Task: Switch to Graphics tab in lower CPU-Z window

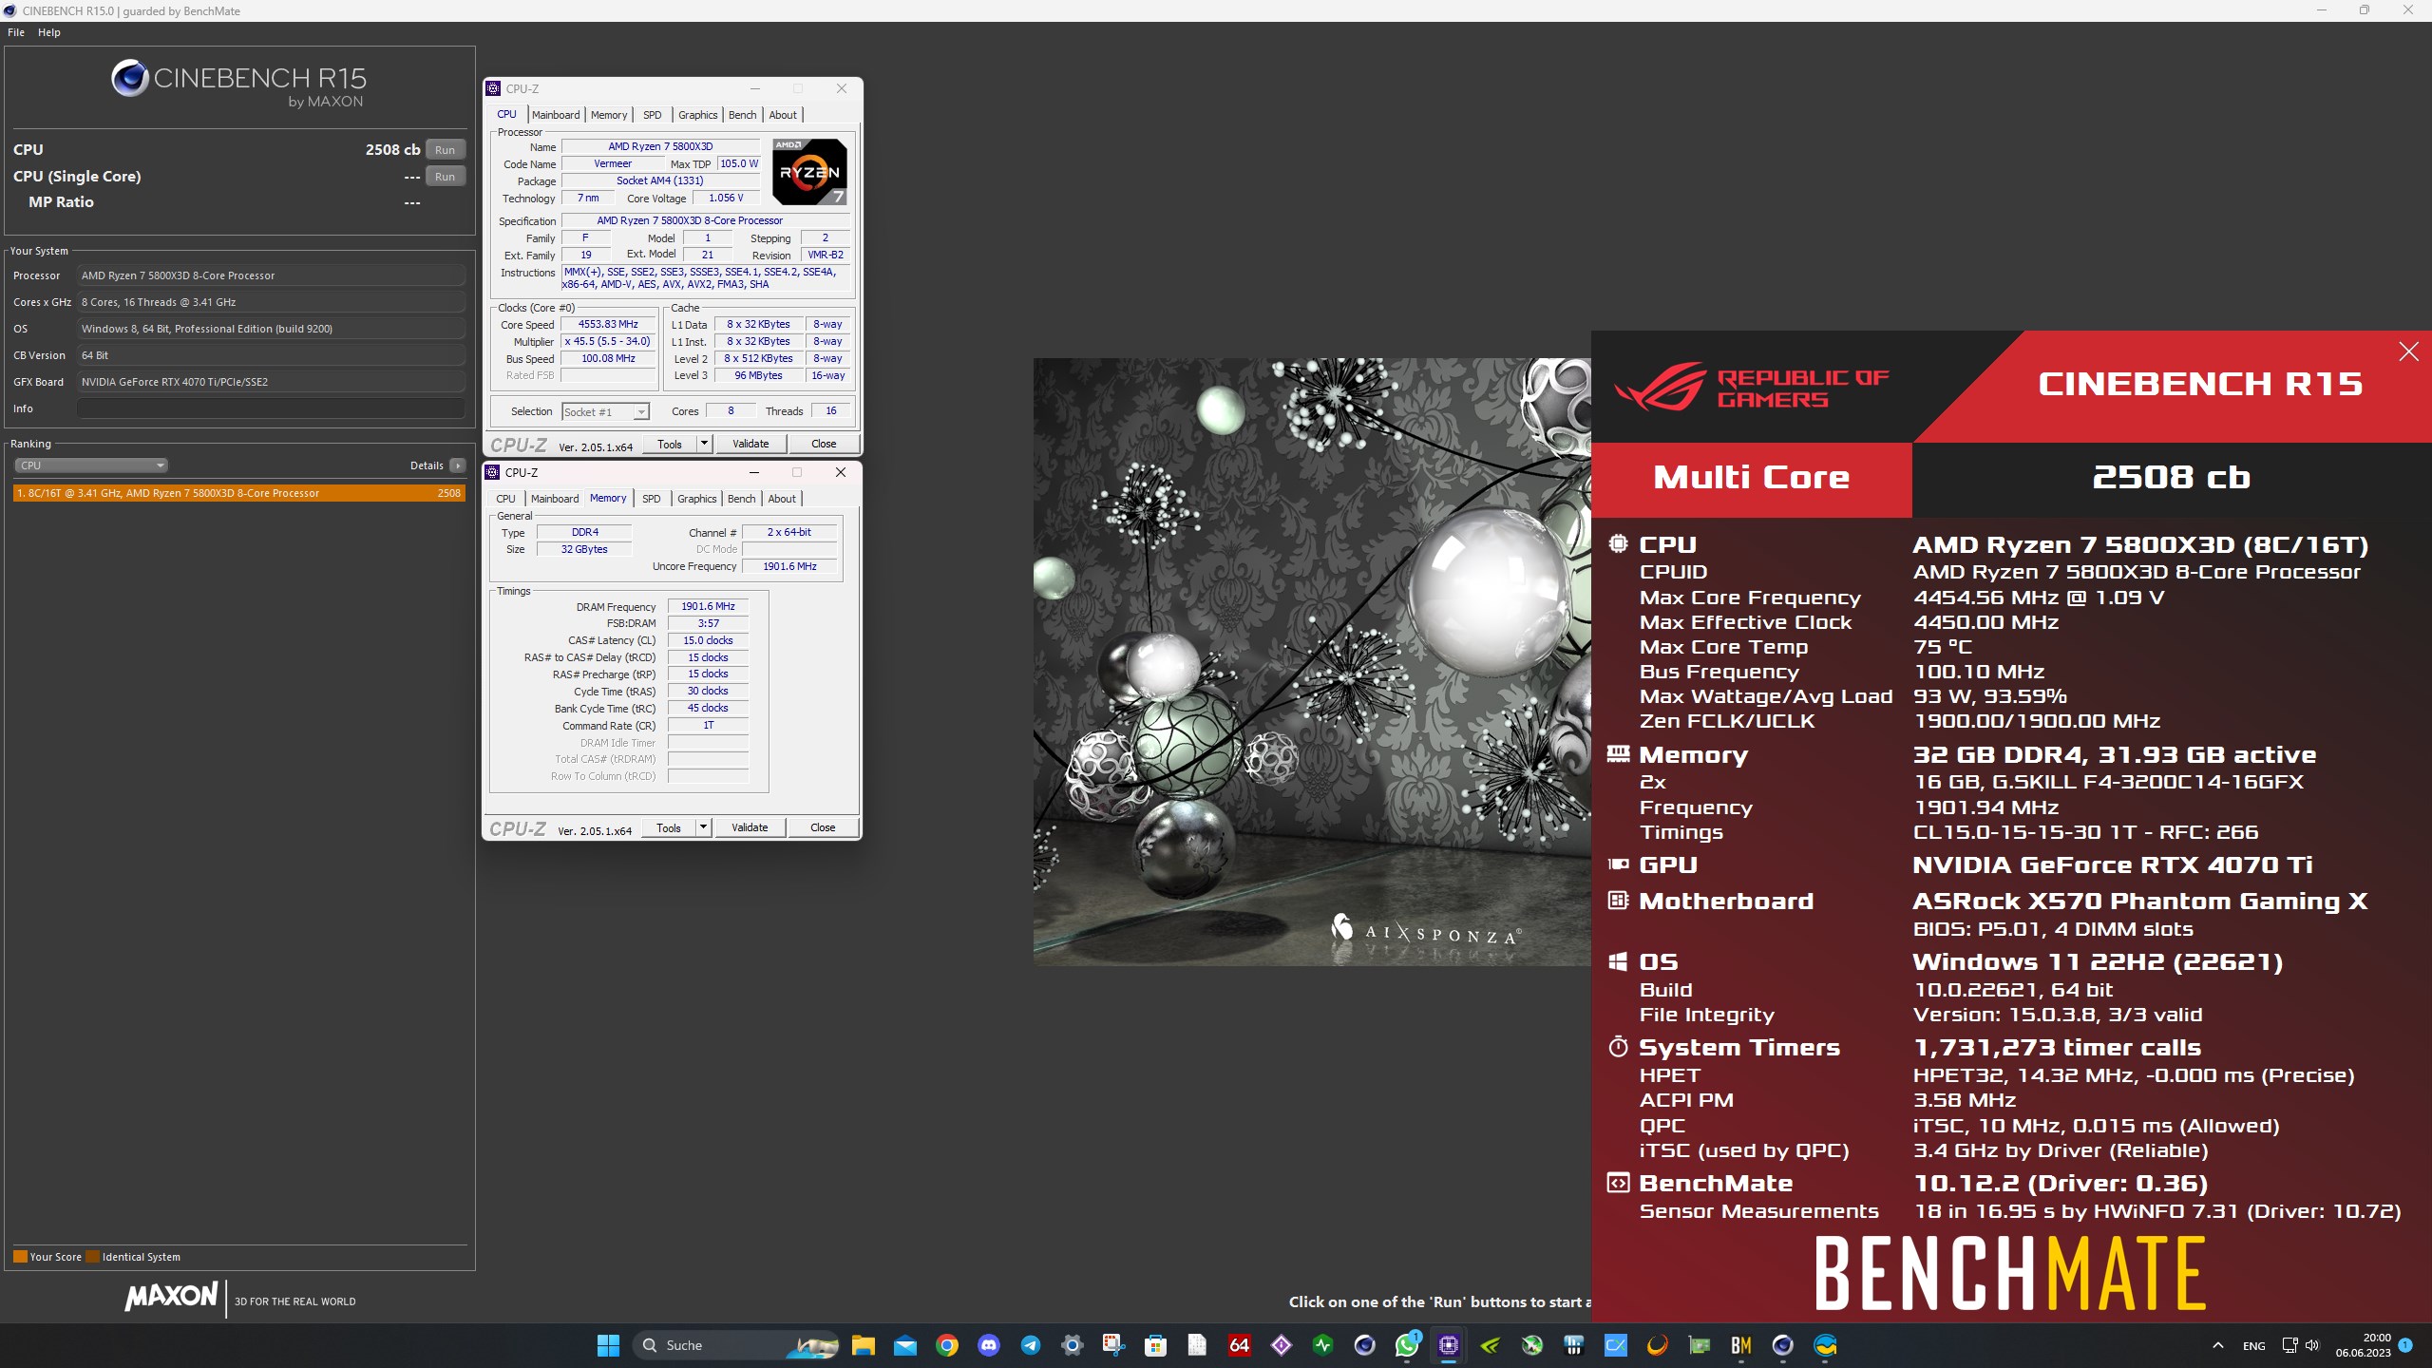Action: point(696,499)
